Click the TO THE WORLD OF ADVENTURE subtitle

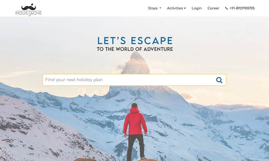[x=135, y=49]
